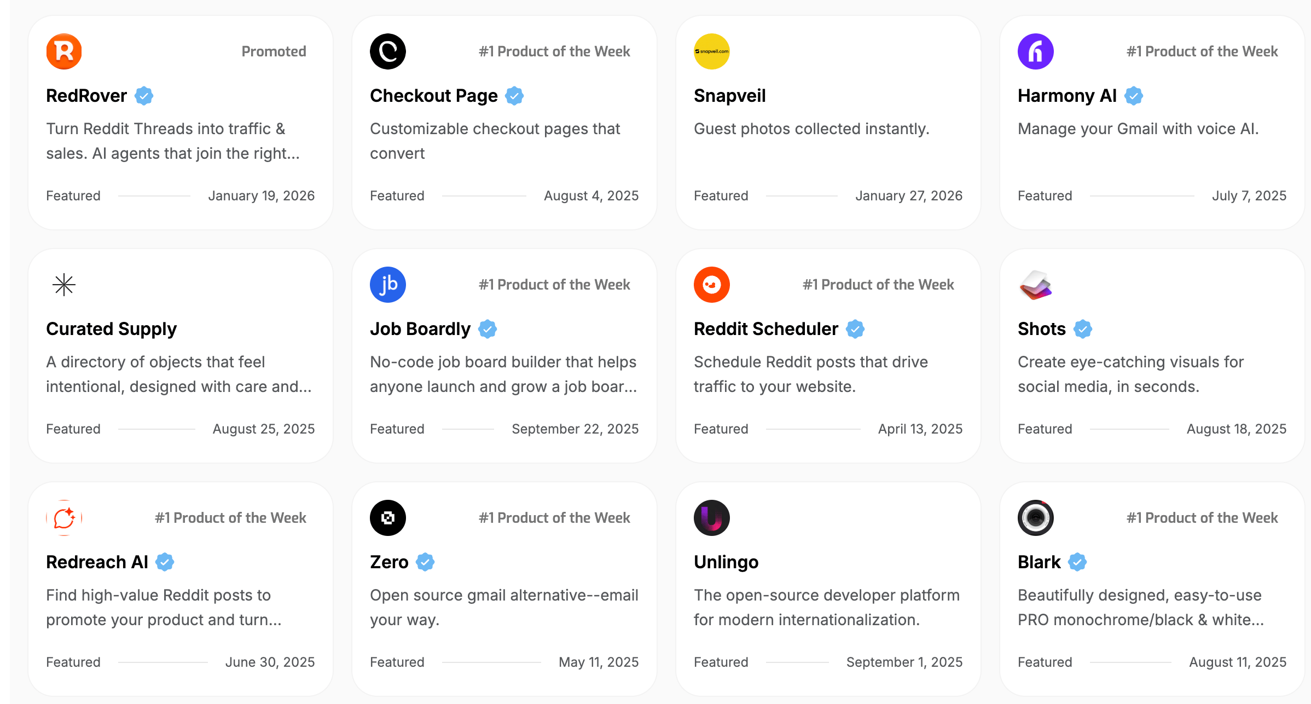Image resolution: width=1311 pixels, height=704 pixels.
Task: Click the purple Harmony AI logo
Action: pyautogui.click(x=1036, y=51)
